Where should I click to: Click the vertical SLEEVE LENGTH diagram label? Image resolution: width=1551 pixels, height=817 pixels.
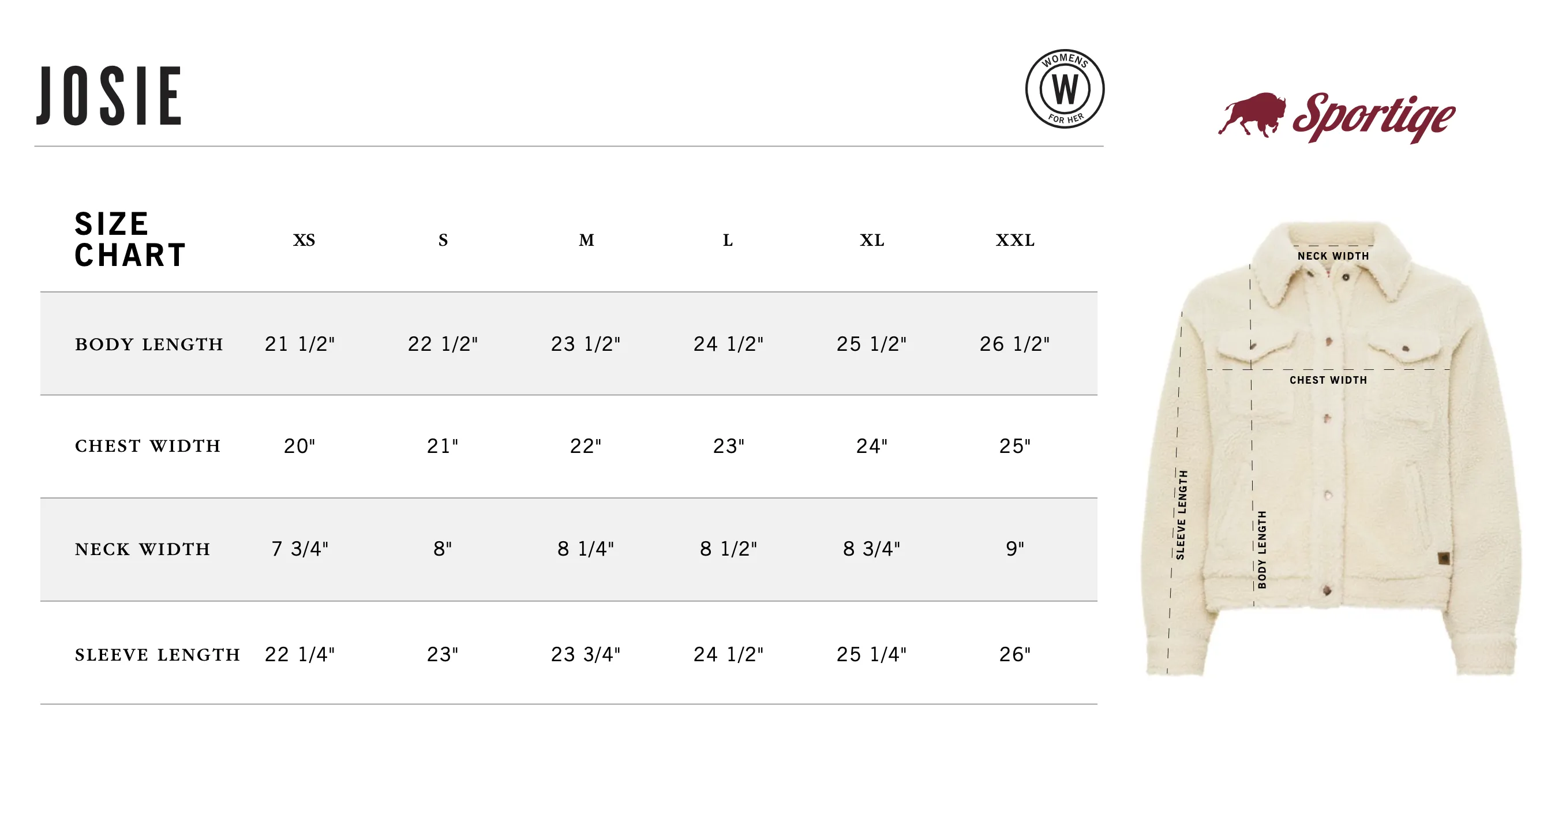click(1182, 515)
